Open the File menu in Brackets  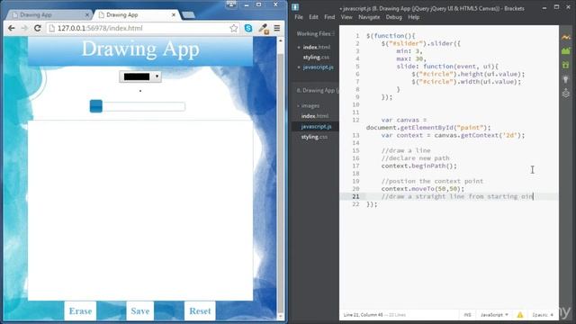(x=299, y=17)
